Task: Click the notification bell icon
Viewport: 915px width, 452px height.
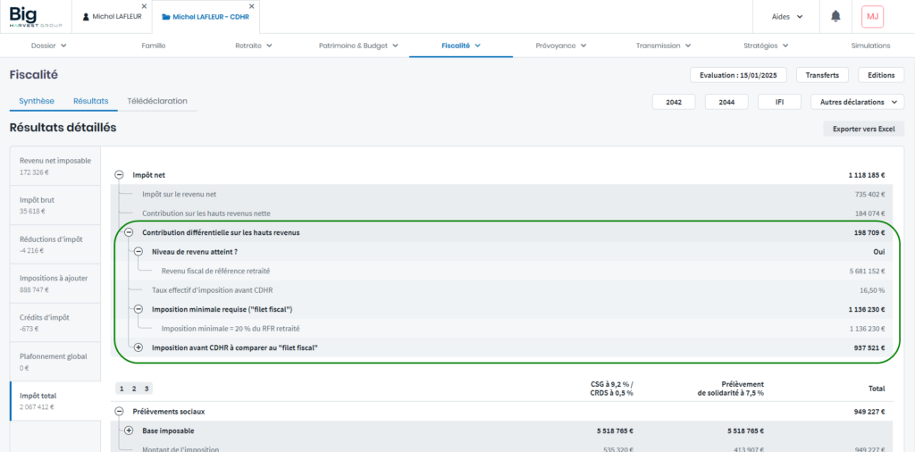Action: (x=835, y=16)
